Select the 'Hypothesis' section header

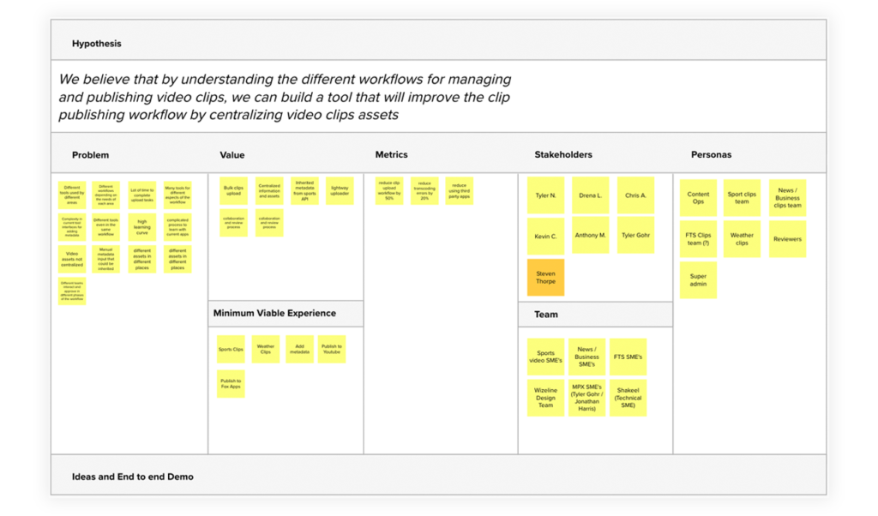[97, 44]
